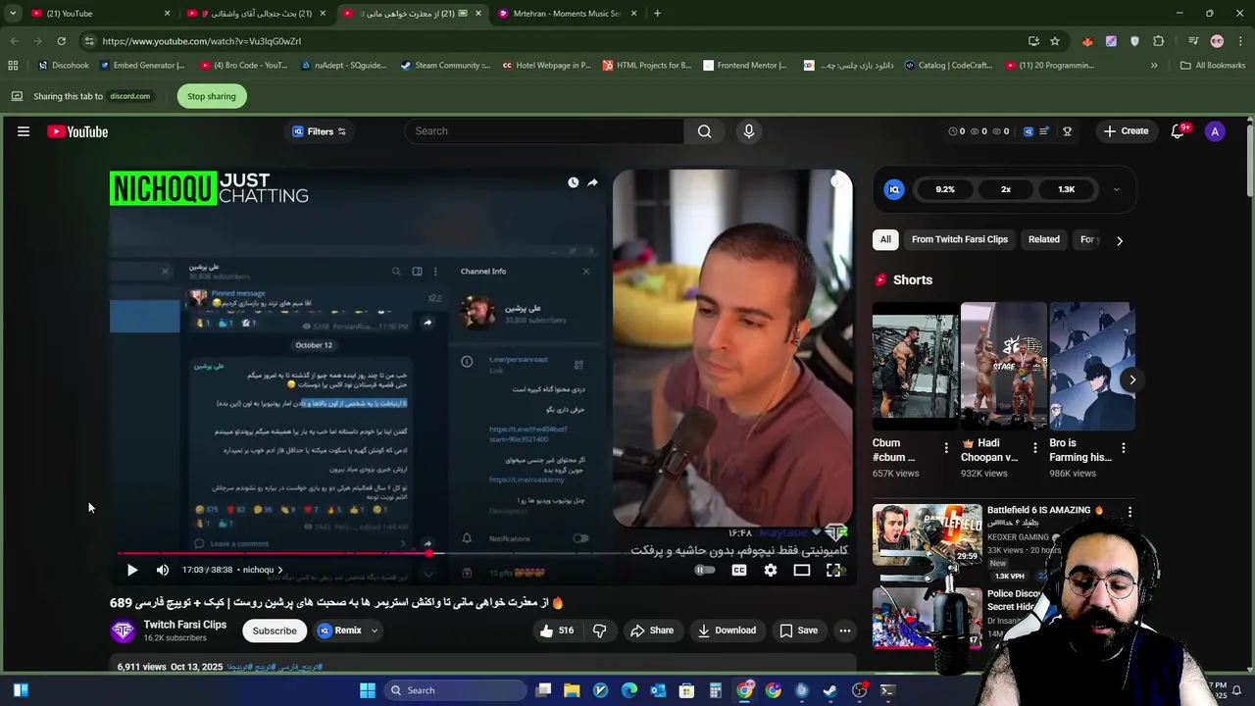The image size is (1255, 706).
Task: Select the All filter chip
Action: pyautogui.click(x=885, y=239)
